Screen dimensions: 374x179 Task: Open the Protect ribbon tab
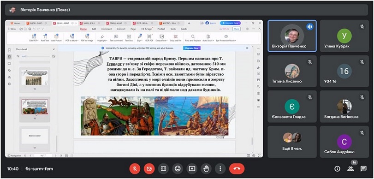(161, 29)
